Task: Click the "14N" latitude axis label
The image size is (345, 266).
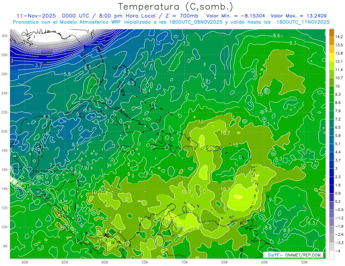Action: pos(5,189)
